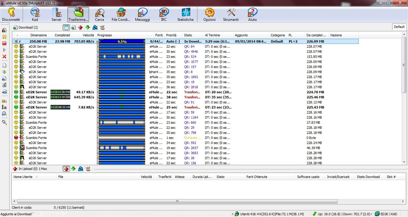Click known clients icon in In Upload toolbar

(x=88, y=169)
